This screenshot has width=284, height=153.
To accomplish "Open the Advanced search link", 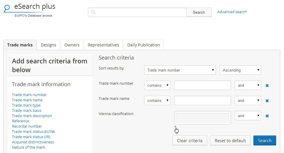I will [x=232, y=12].
